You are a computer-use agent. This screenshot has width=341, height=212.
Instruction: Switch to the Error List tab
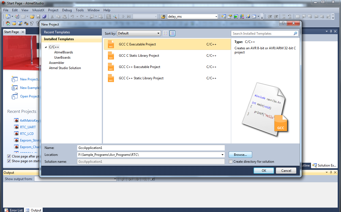pyautogui.click(x=13, y=210)
